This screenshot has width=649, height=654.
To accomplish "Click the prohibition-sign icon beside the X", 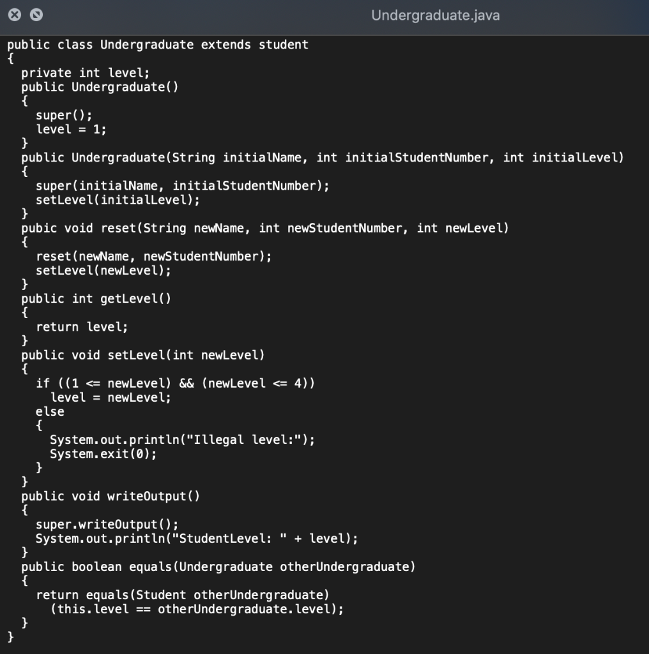I will [36, 14].
